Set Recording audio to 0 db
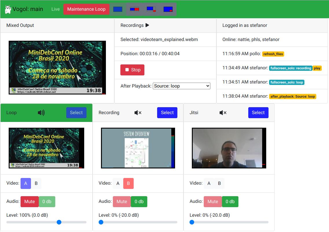This screenshot has width=329, height=232. pos(139,202)
